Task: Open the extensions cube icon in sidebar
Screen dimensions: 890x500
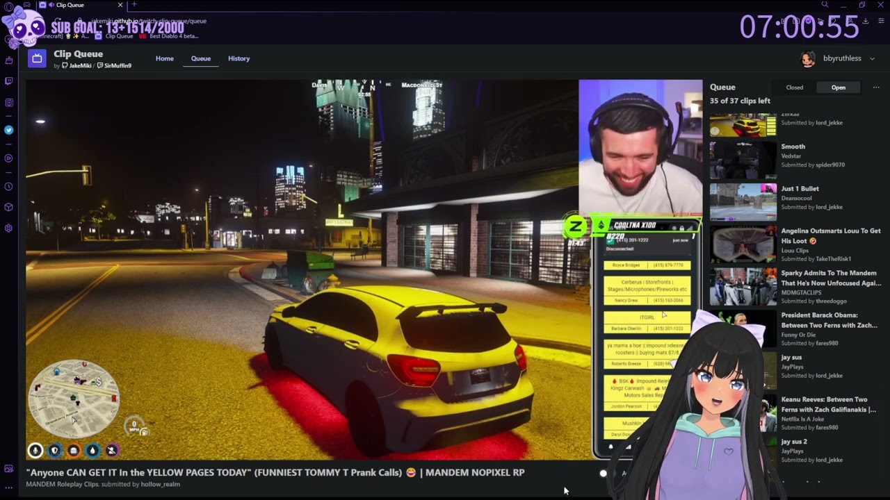Action: pos(8,207)
